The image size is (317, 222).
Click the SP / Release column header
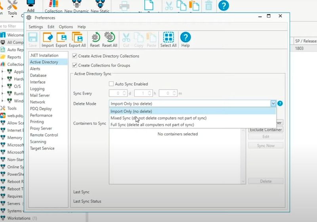click(305, 41)
